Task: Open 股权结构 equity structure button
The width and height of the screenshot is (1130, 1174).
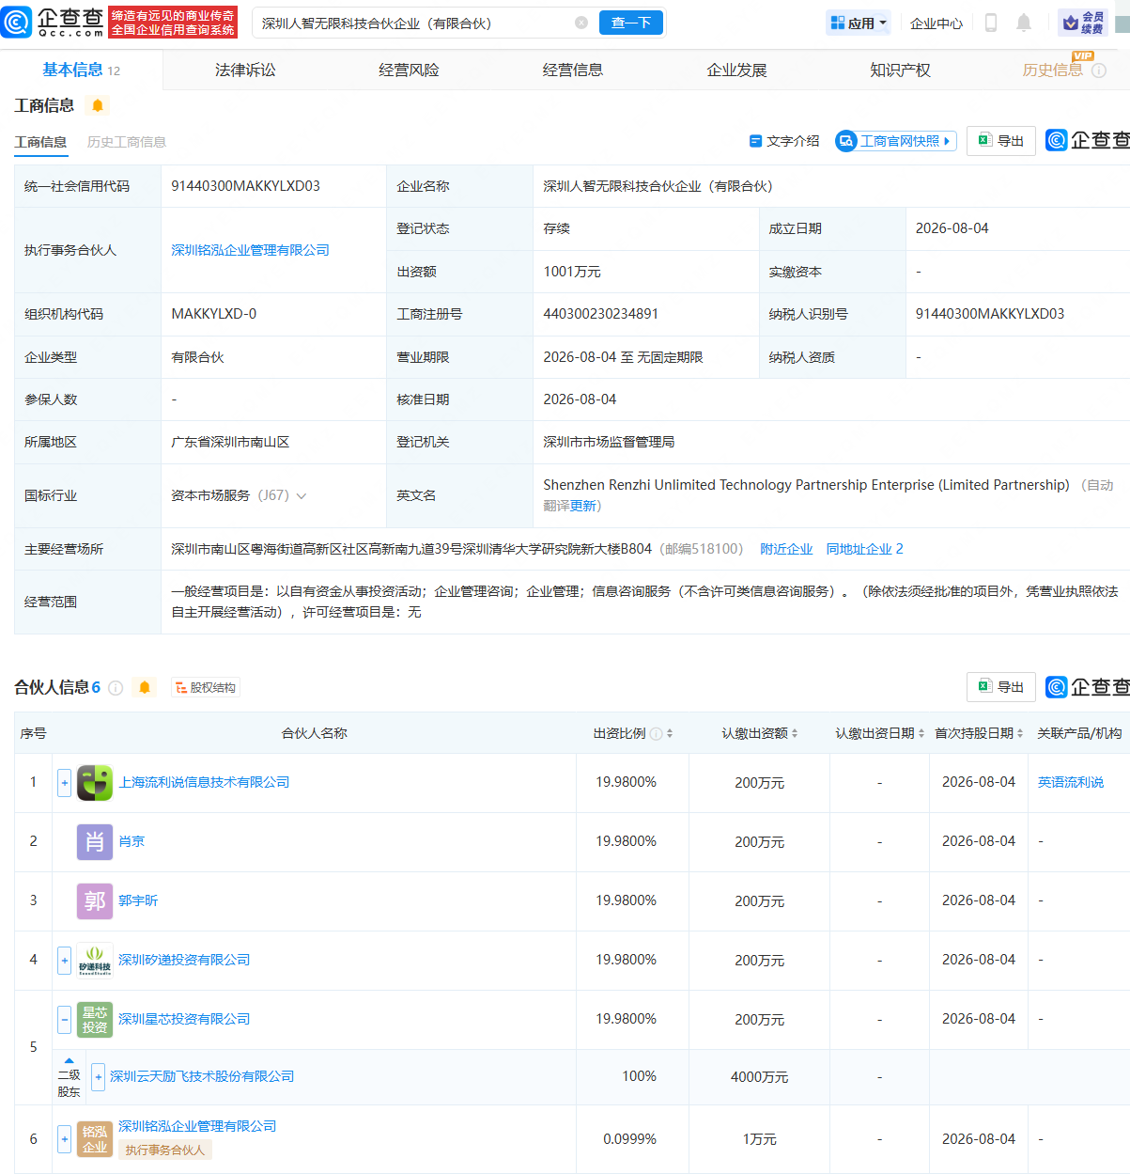Action: click(205, 687)
